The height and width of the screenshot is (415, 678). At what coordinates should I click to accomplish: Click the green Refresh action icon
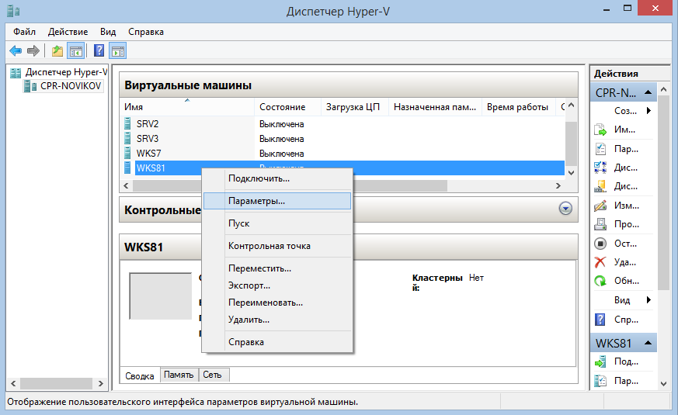click(x=600, y=281)
